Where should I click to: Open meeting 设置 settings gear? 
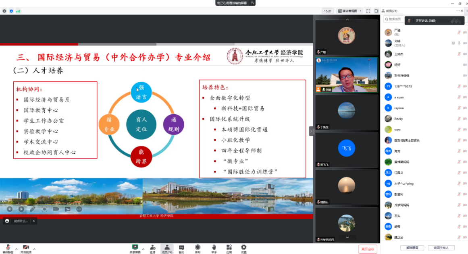244,247
